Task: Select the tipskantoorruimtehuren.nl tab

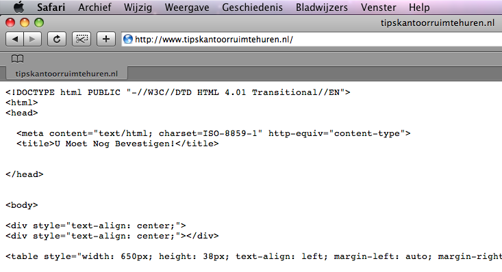Action: (x=66, y=74)
